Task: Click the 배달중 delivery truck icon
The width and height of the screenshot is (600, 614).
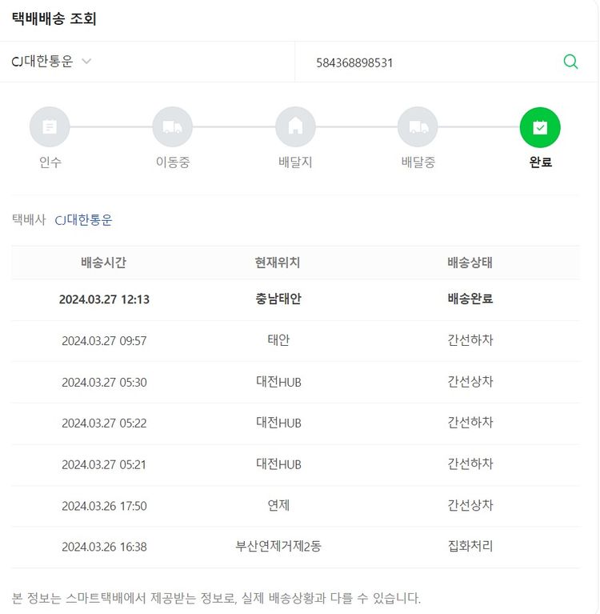Action: click(x=418, y=127)
